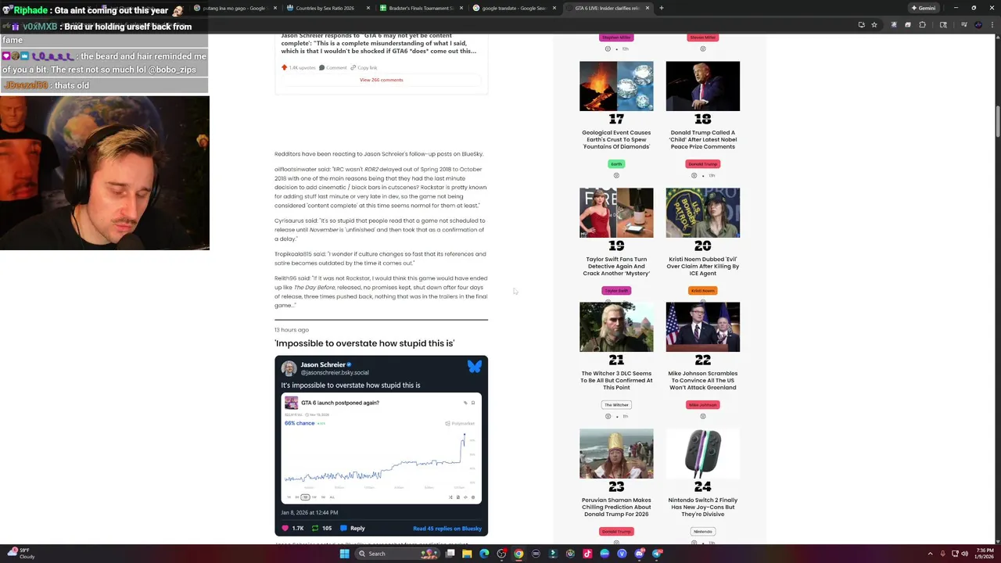This screenshot has height=563, width=1001.
Task: Open The Witcher 3 DLC article thumbnail
Action: (616, 327)
